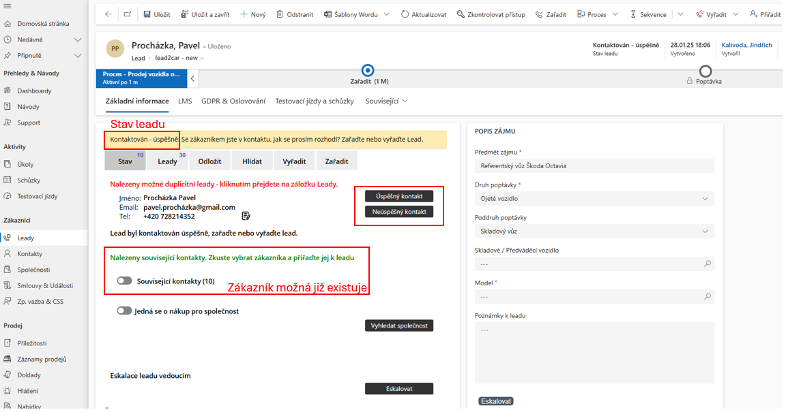Click search icon in Model field
Viewport: 786px width, 412px height.
pyautogui.click(x=707, y=296)
